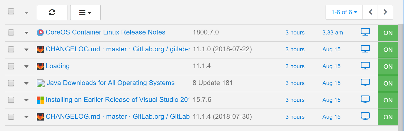Open CoreOS Container Linux Release Notes link
The width and height of the screenshot is (404, 131).
click(105, 32)
